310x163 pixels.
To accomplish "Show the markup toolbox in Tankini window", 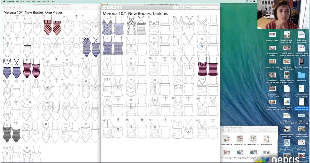I will click(187, 8).
